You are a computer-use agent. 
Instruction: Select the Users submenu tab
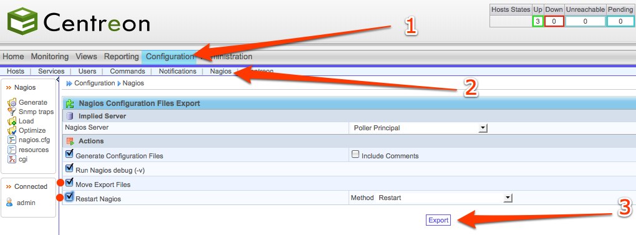(x=87, y=71)
